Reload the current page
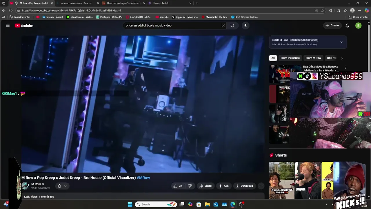Viewport: 371px width, 209px height. [x=11, y=10]
